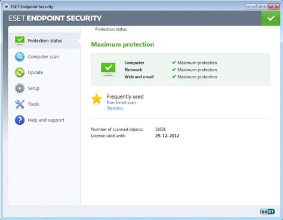Minimize the ESET Endpoint Security window
The height and width of the screenshot is (220, 283).
(x=251, y=7)
